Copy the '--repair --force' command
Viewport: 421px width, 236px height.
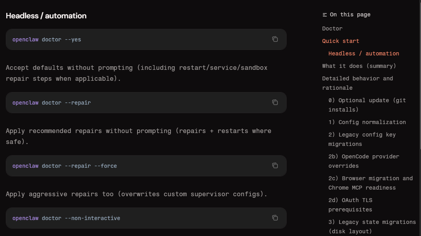pyautogui.click(x=275, y=165)
